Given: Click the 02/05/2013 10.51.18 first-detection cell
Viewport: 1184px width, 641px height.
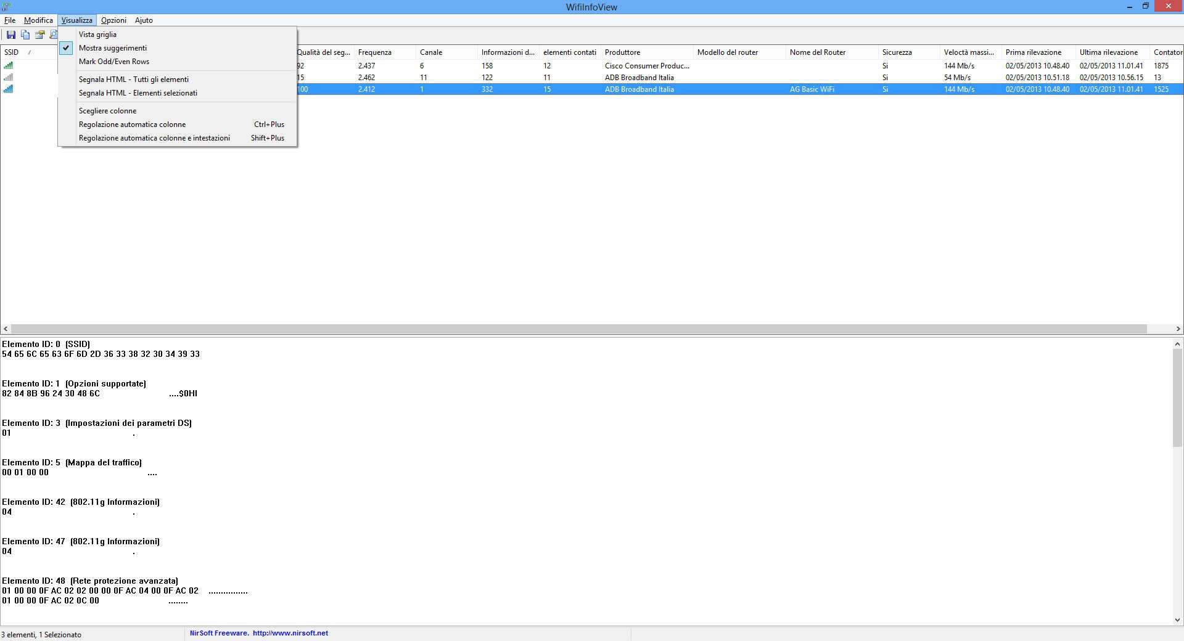Looking at the screenshot, I should (x=1037, y=78).
